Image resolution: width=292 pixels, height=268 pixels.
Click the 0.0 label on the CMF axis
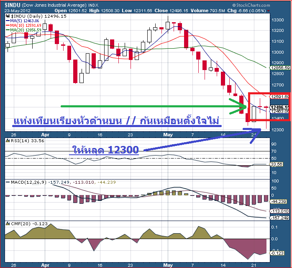point(274,239)
